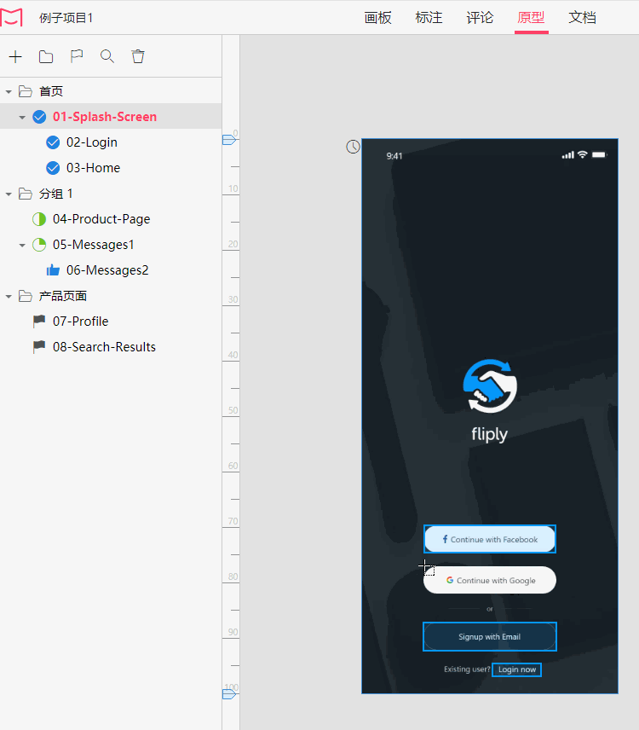Select the 01-Splash-Screen page name
This screenshot has width=639, height=730.
tap(105, 117)
